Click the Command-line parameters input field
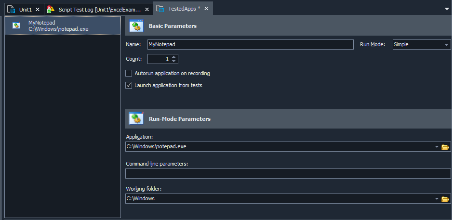The width and height of the screenshot is (453, 220). point(288,174)
